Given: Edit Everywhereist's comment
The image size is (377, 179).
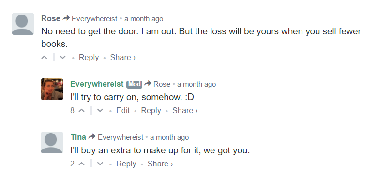Looking at the screenshot, I should click(123, 110).
